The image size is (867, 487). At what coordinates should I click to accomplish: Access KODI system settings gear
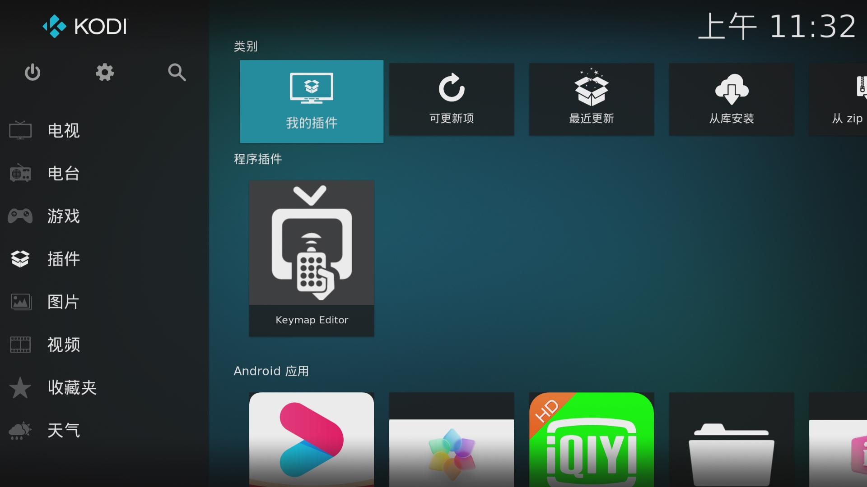point(105,73)
